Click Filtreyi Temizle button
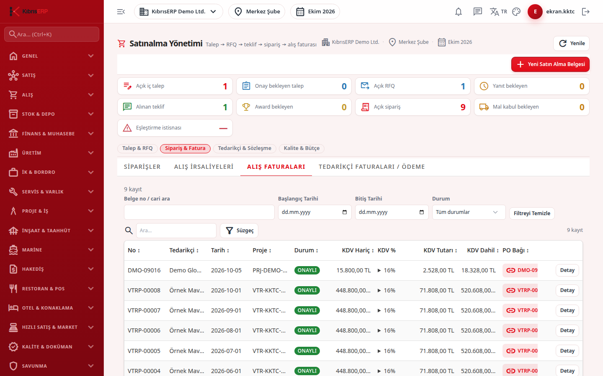The height and width of the screenshot is (376, 603). pyautogui.click(x=532, y=213)
